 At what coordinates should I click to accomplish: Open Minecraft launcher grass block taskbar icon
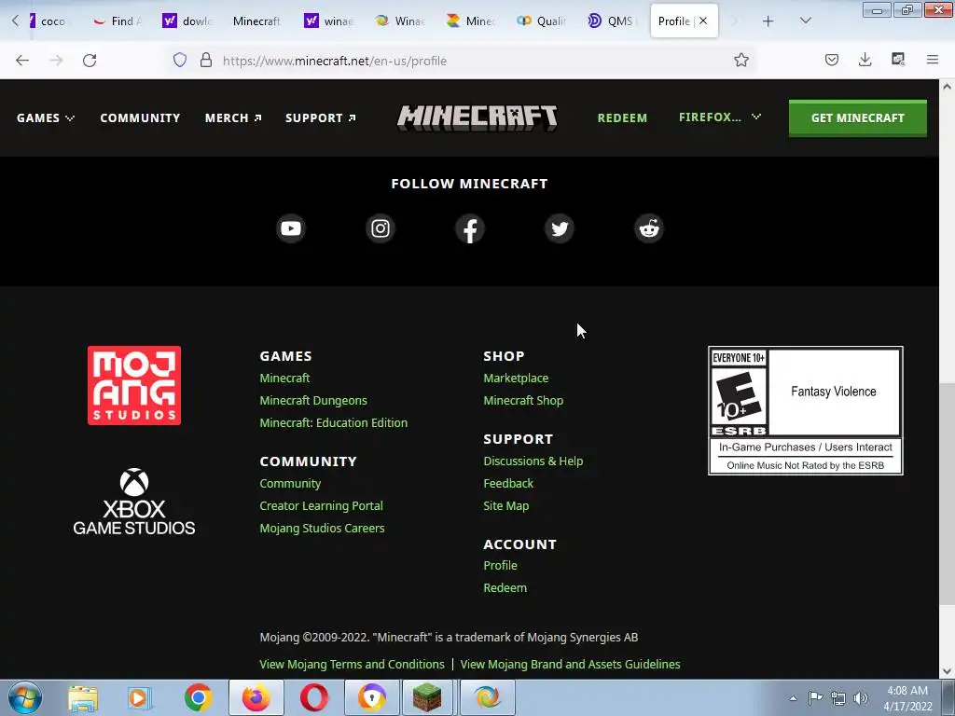427,697
